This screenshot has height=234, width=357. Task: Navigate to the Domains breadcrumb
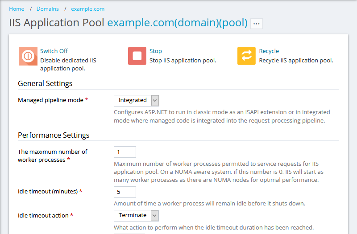tap(47, 9)
